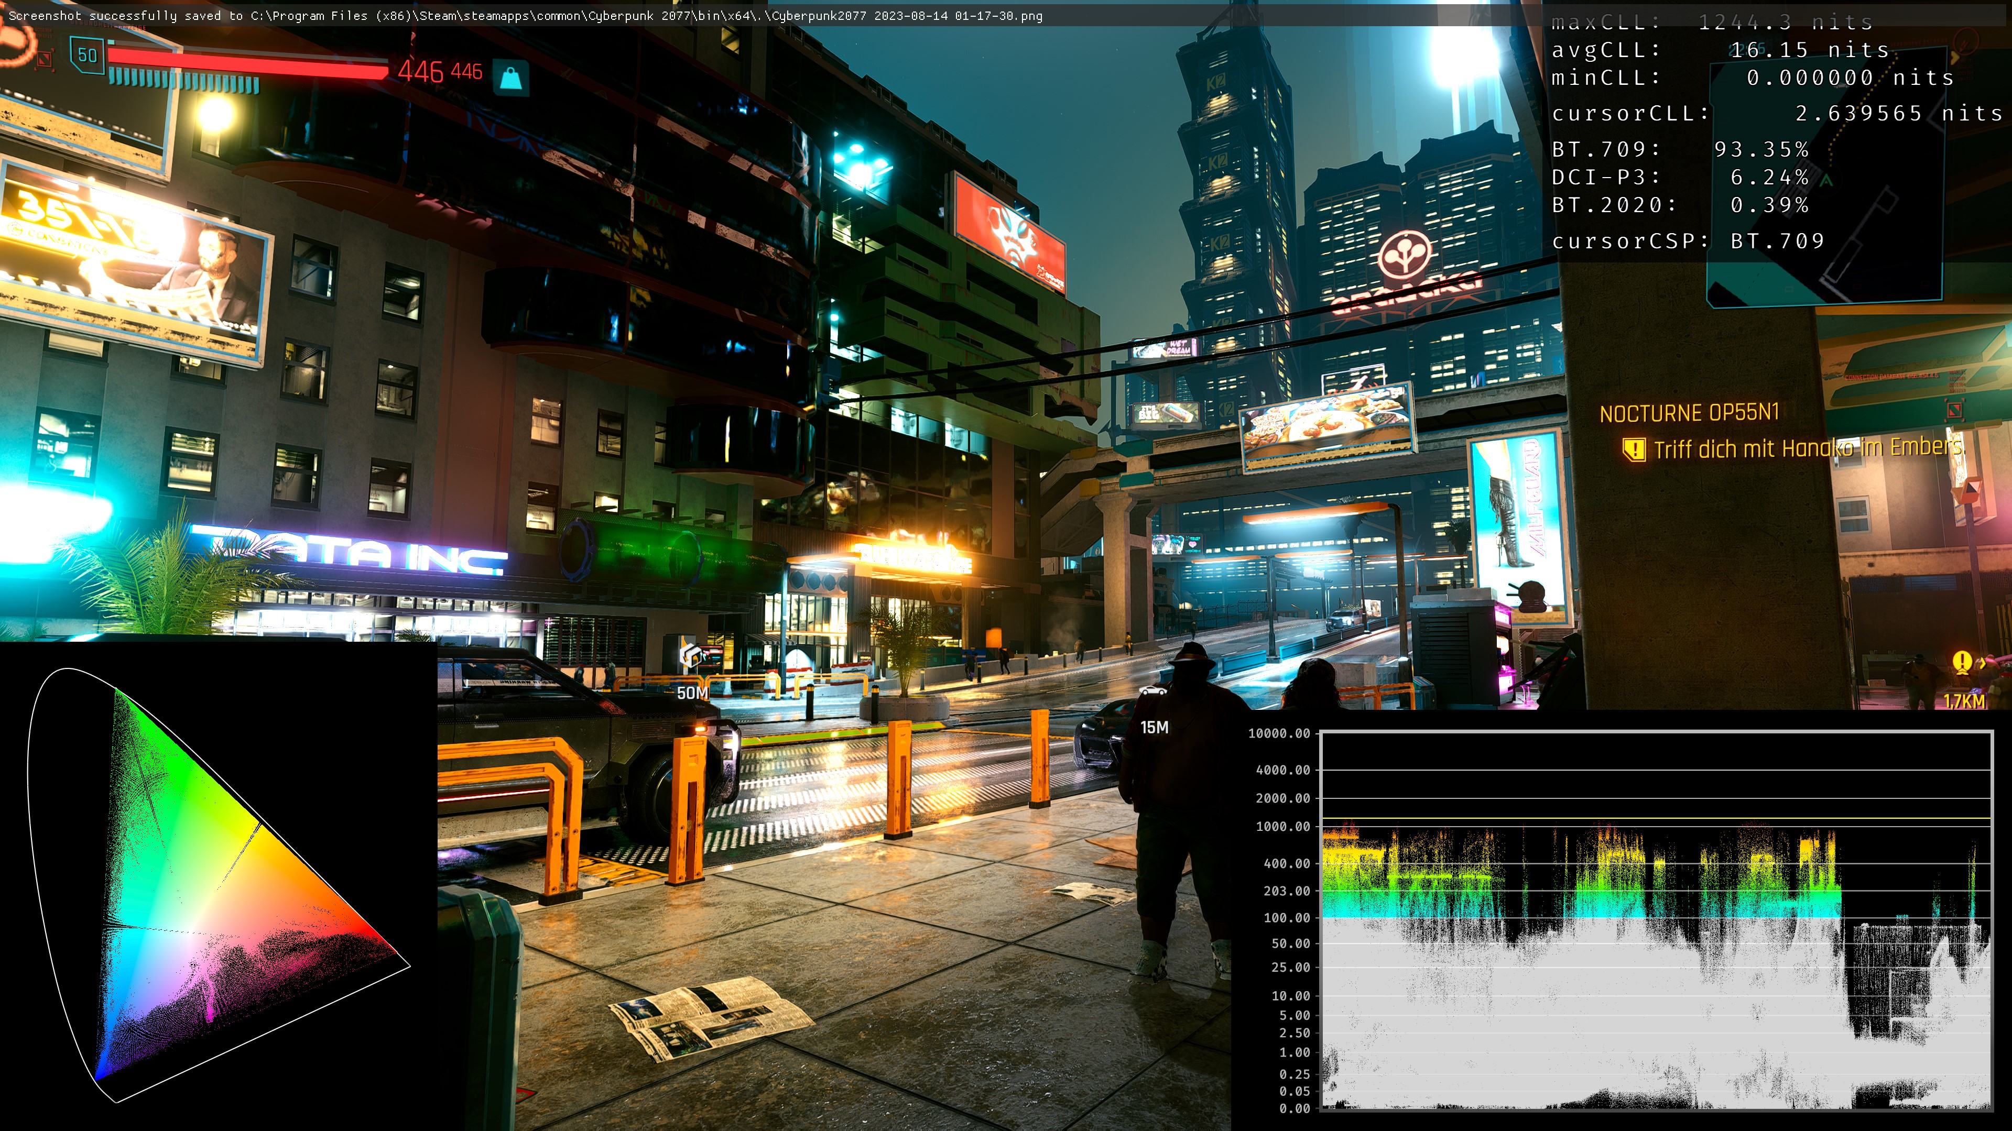Click the BT.709 93.35% value
2012x1131 pixels.
tap(1761, 149)
